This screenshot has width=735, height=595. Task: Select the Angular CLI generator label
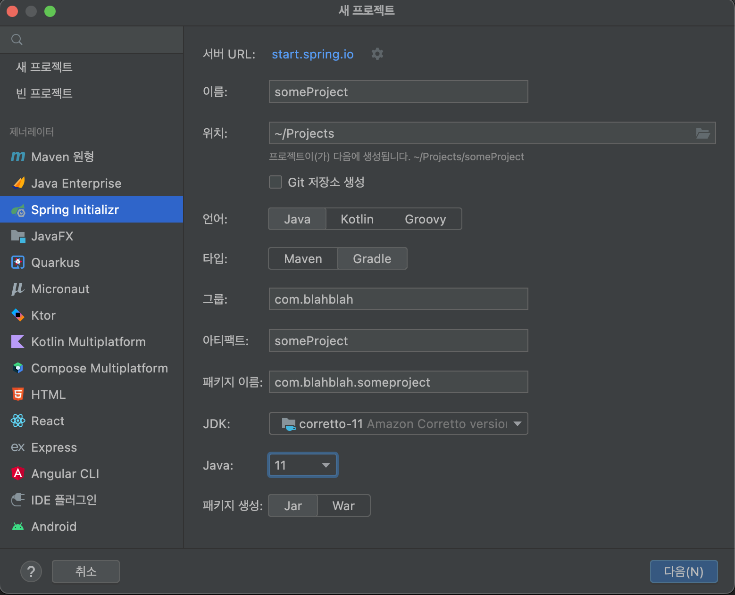[65, 474]
